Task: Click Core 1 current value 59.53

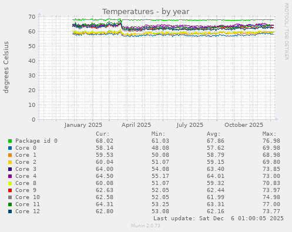Action: pyautogui.click(x=105, y=155)
